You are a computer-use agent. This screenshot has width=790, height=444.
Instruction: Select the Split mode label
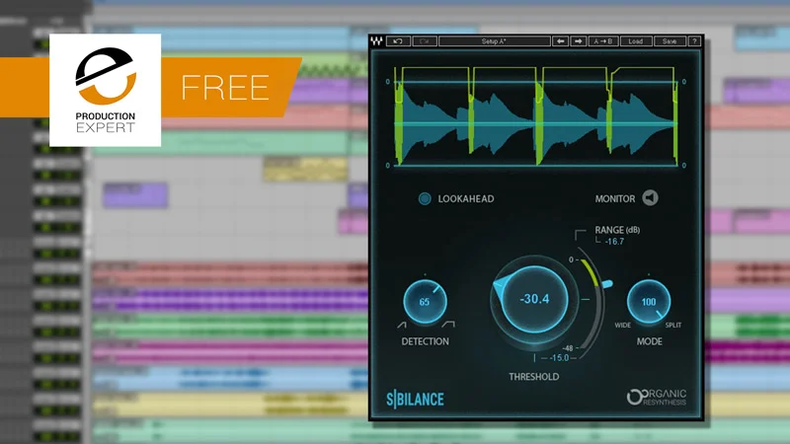pyautogui.click(x=673, y=326)
